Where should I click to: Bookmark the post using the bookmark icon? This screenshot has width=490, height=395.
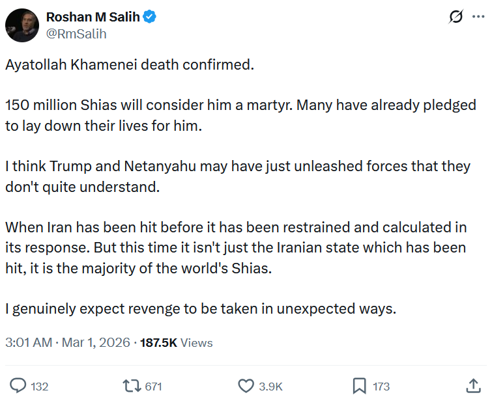click(x=360, y=386)
